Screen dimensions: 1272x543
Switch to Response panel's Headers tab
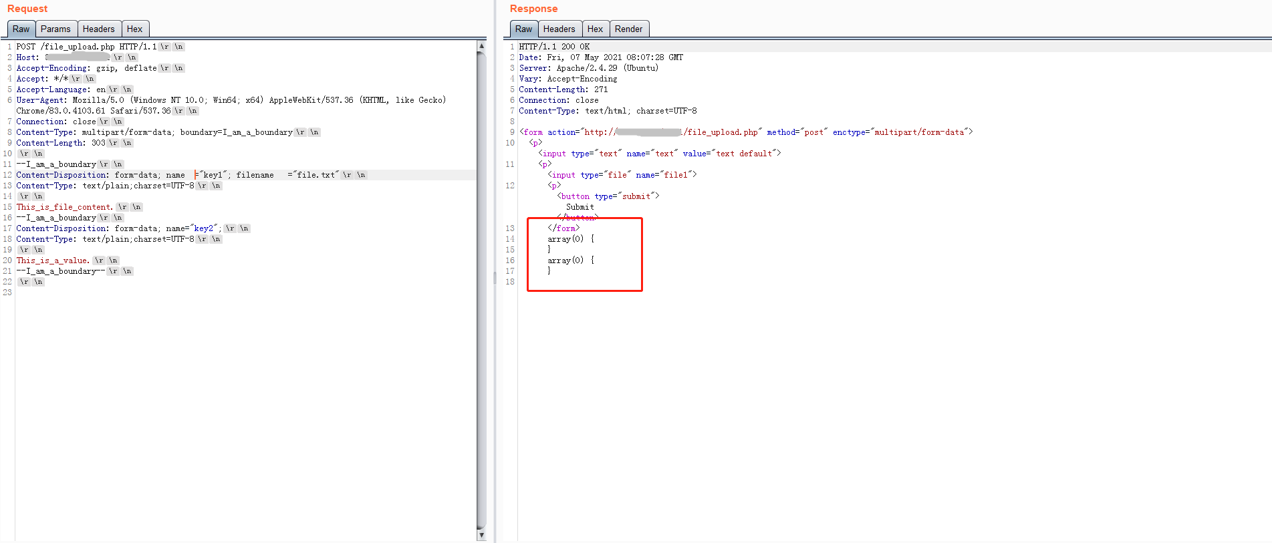[x=559, y=29]
